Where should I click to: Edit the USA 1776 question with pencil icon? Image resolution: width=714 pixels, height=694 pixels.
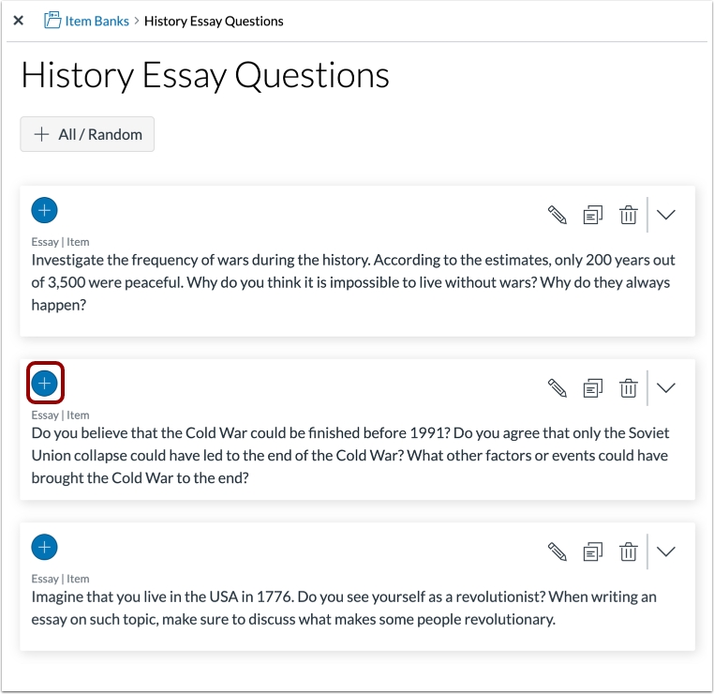click(x=558, y=551)
